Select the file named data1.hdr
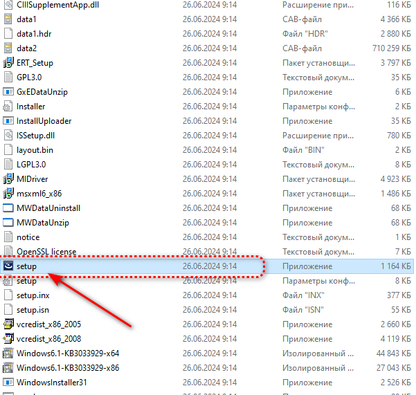 pyautogui.click(x=35, y=33)
